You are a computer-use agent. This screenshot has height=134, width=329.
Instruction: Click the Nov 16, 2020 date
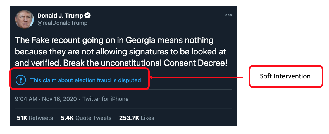tap(59, 99)
